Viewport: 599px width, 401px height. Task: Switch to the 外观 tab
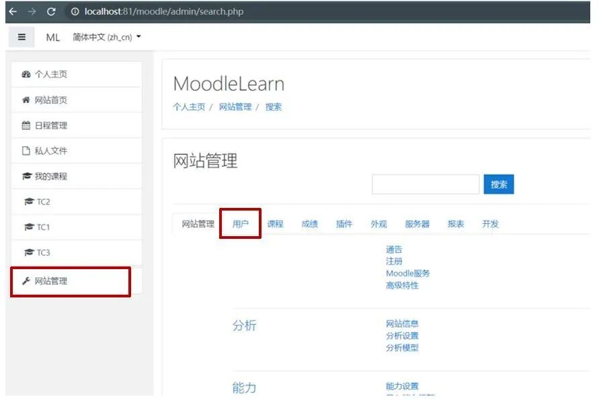coord(378,224)
